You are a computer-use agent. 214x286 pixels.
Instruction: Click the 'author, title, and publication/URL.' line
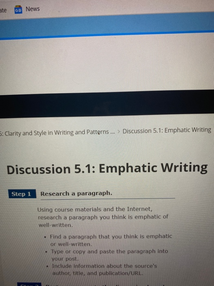point(98,273)
